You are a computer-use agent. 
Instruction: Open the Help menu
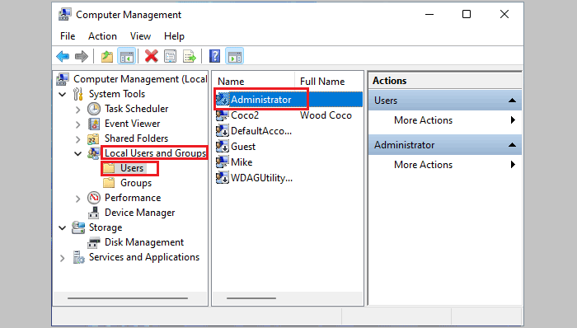[174, 36]
